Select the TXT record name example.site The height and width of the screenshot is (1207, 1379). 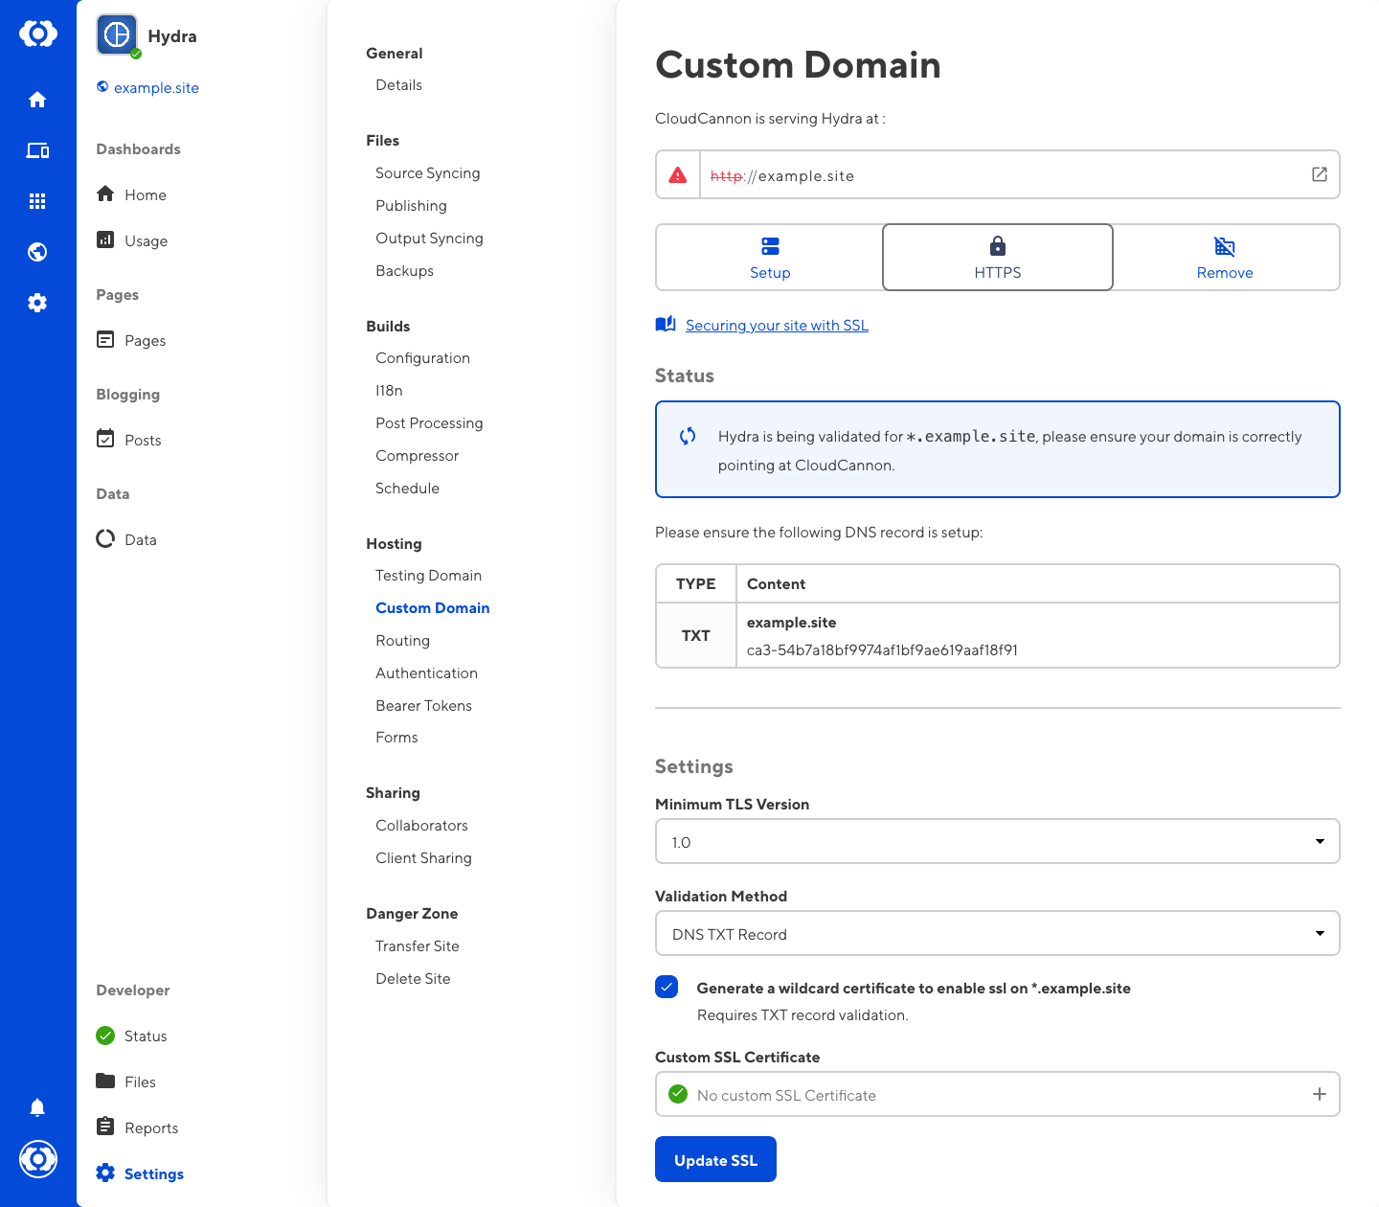(791, 623)
